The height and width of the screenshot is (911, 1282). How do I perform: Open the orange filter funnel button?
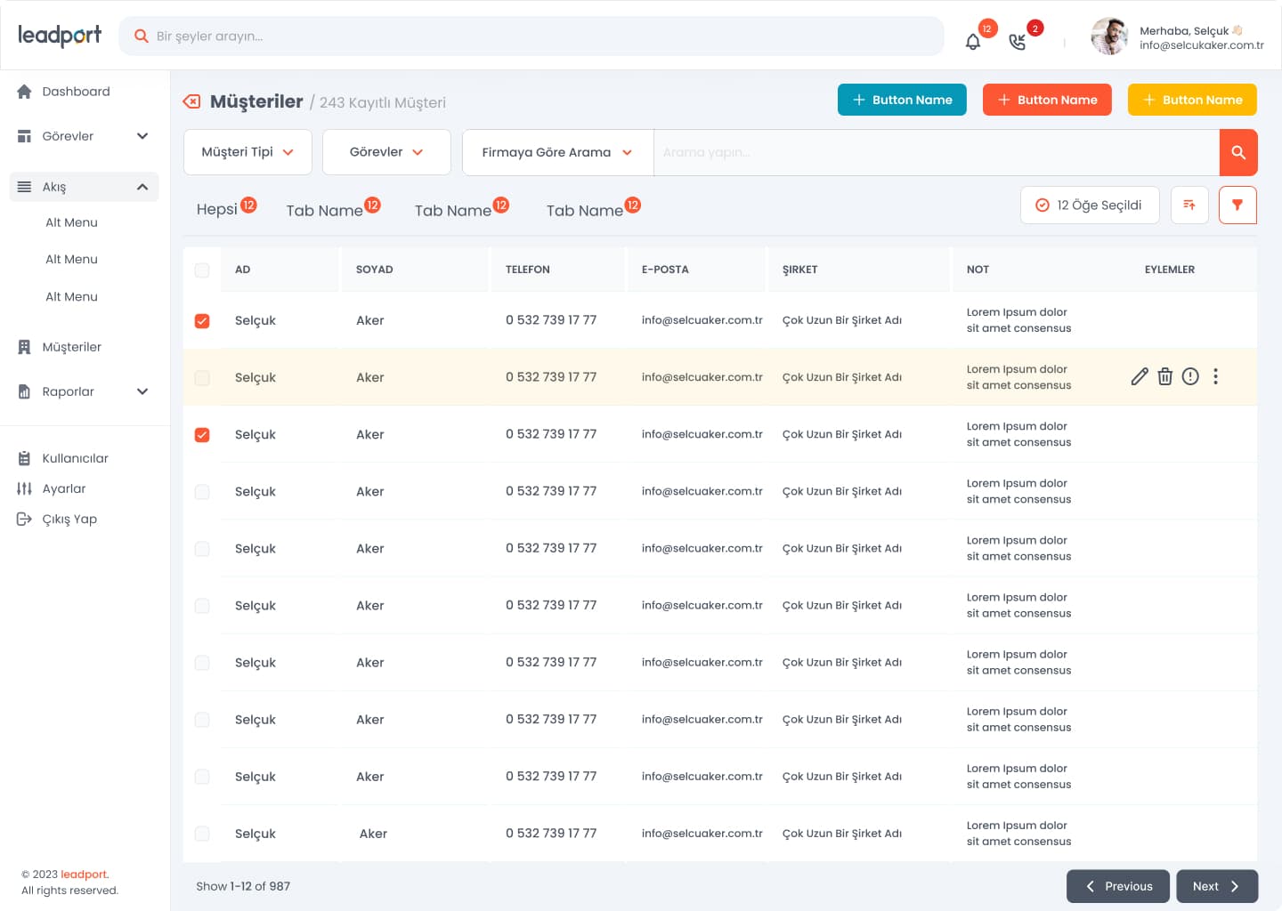[x=1237, y=205]
